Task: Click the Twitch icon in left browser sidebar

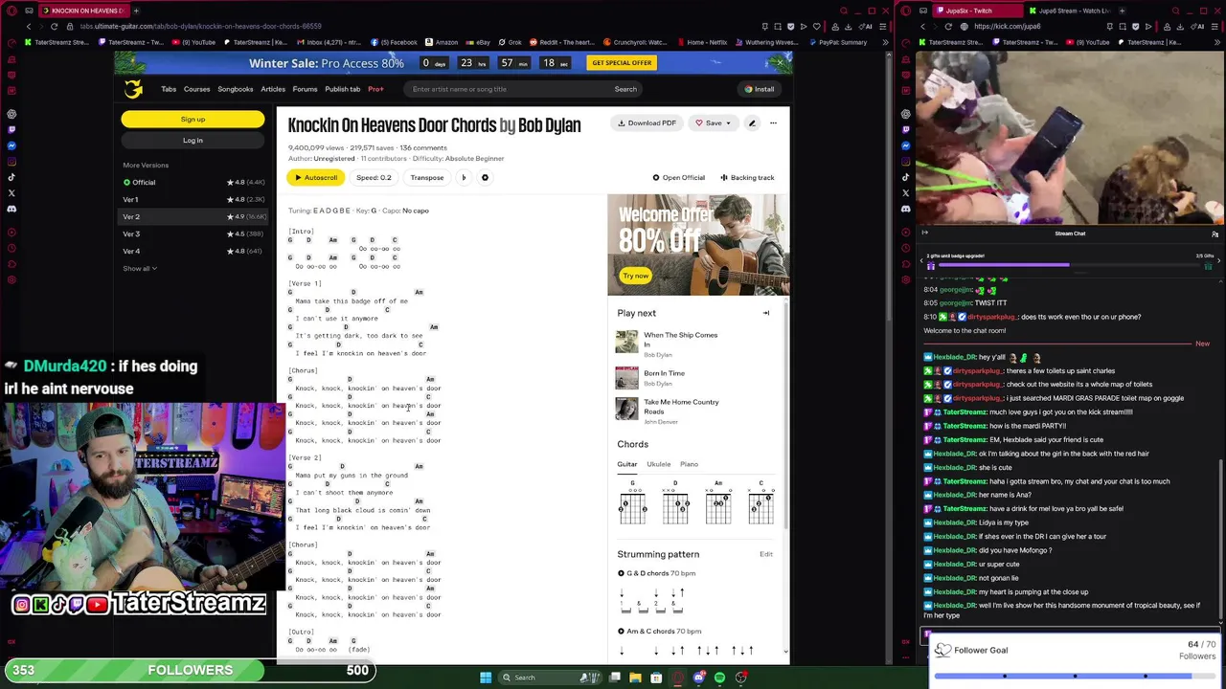Action: click(11, 128)
